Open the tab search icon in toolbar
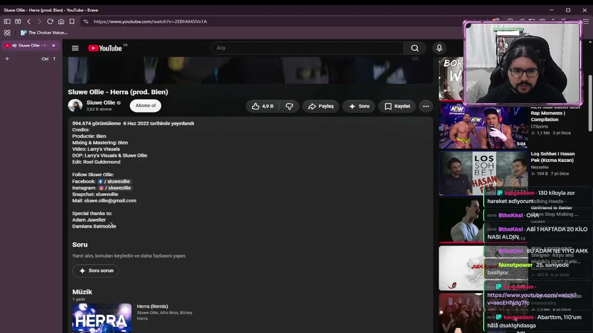 click(x=18, y=21)
